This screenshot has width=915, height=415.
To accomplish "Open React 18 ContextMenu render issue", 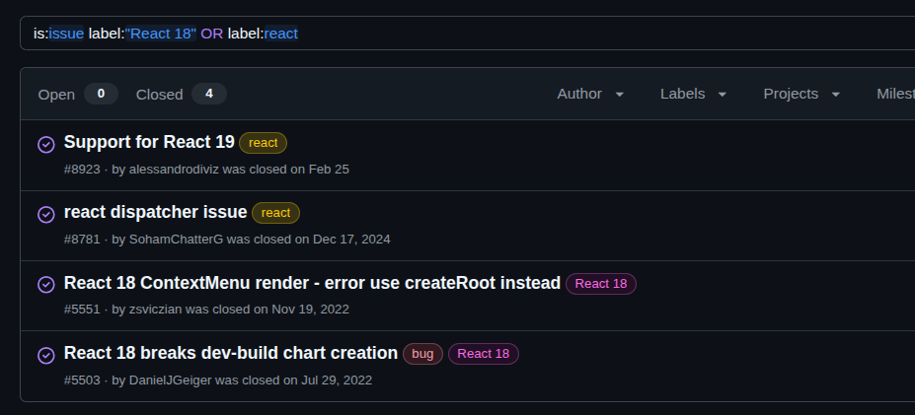I will tap(312, 283).
